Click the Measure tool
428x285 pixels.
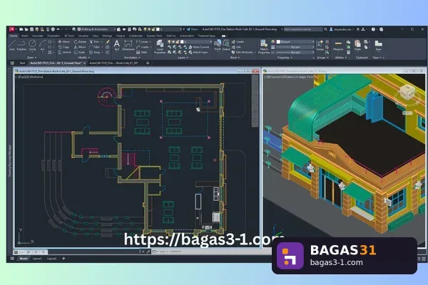pyautogui.click(x=338, y=46)
